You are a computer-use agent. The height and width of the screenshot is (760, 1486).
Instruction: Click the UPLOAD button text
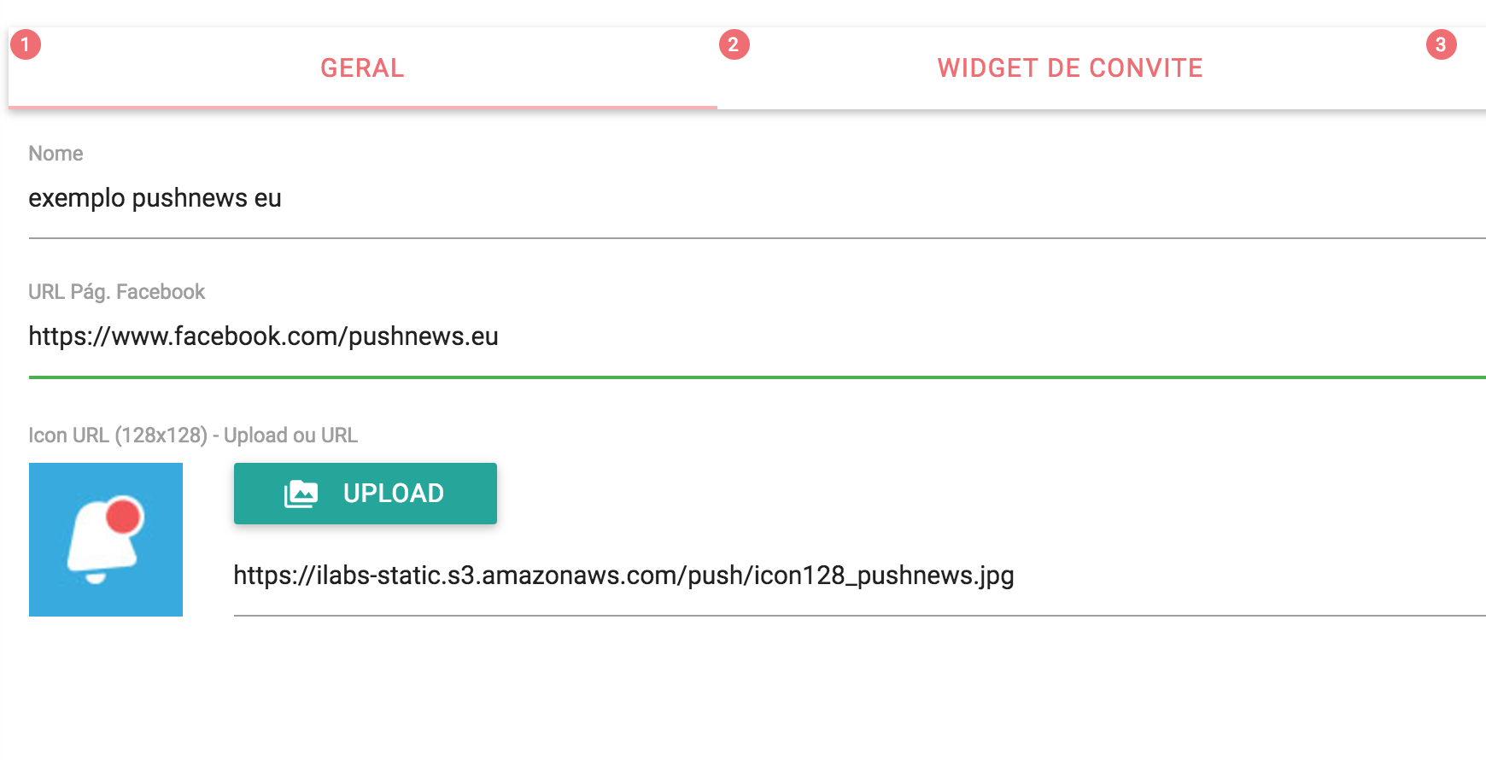[x=394, y=494]
